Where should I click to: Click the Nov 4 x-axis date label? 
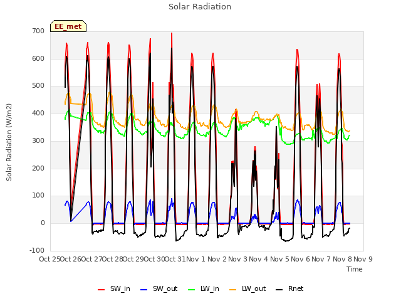(259, 259)
